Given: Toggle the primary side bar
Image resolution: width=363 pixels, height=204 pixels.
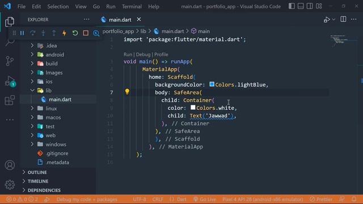Looking at the screenshot, I should (292, 6).
